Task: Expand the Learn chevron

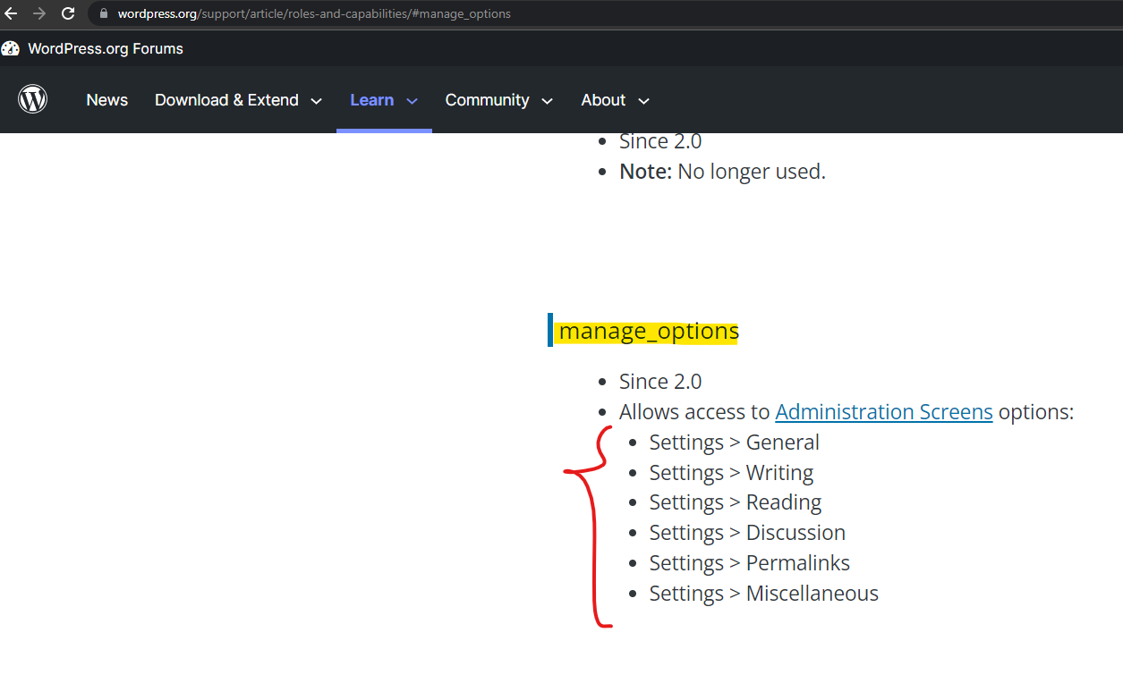Action: tap(412, 101)
